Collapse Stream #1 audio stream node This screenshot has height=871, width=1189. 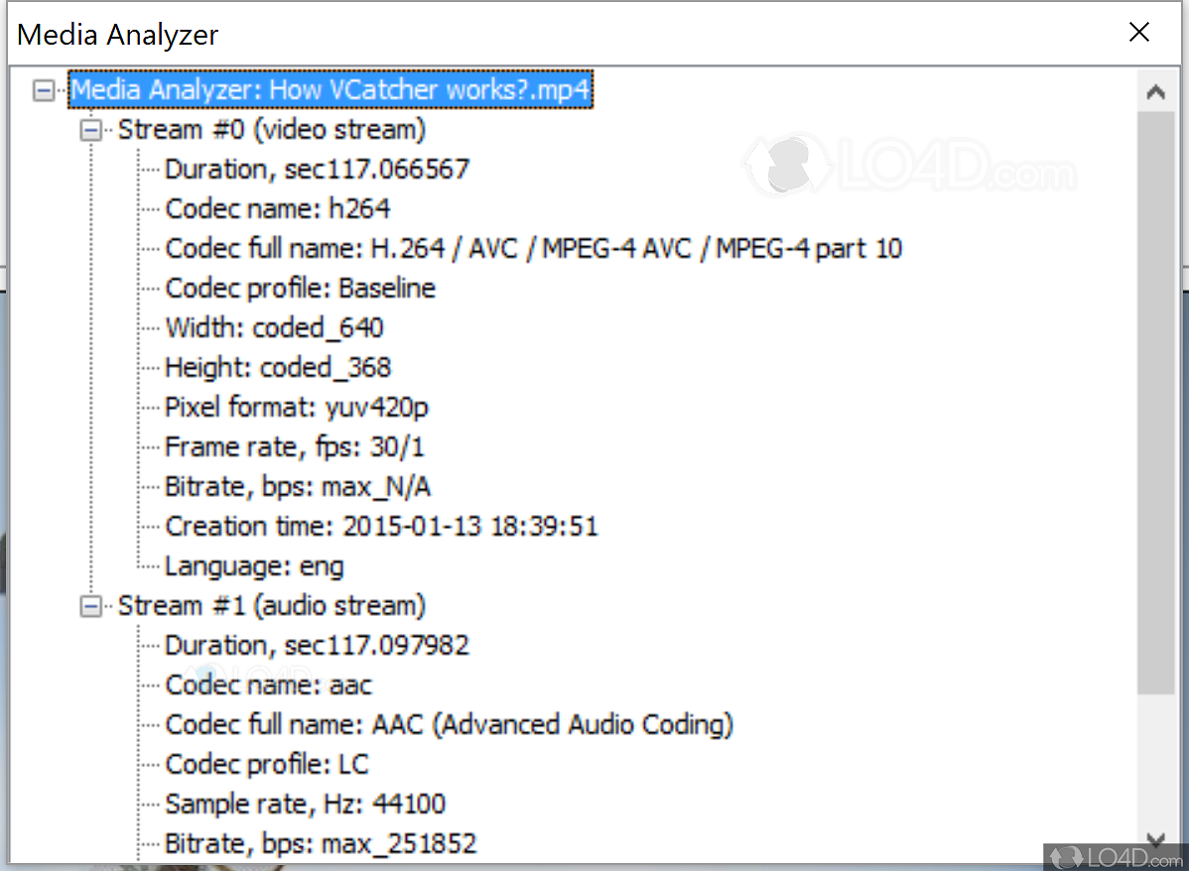pos(91,606)
